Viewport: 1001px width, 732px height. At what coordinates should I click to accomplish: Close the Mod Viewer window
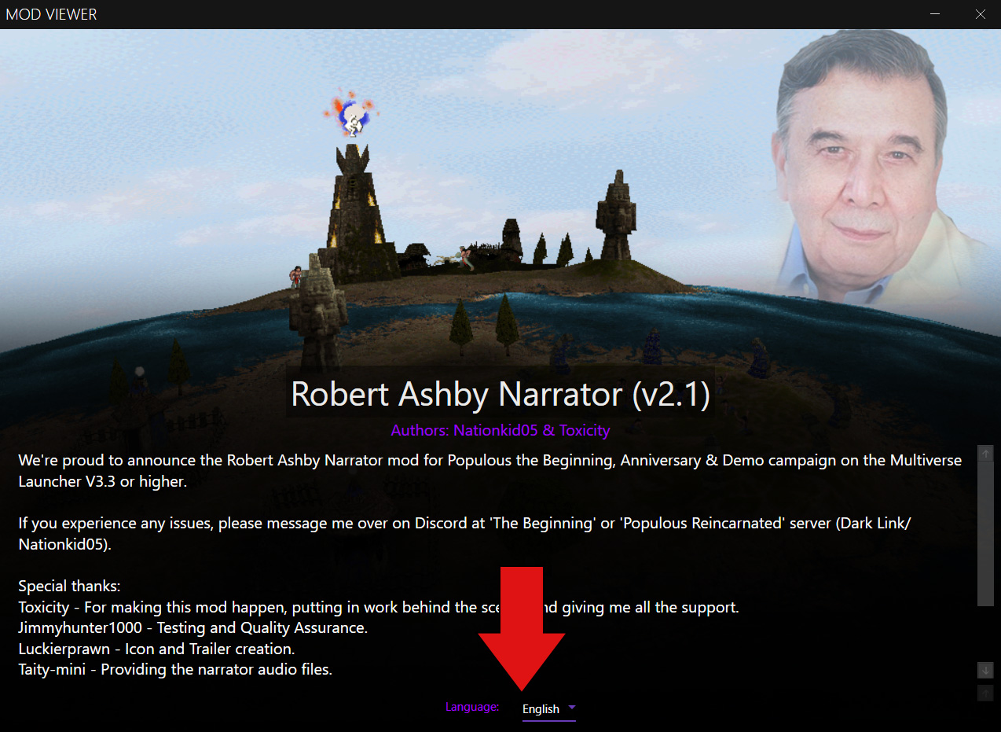(980, 14)
